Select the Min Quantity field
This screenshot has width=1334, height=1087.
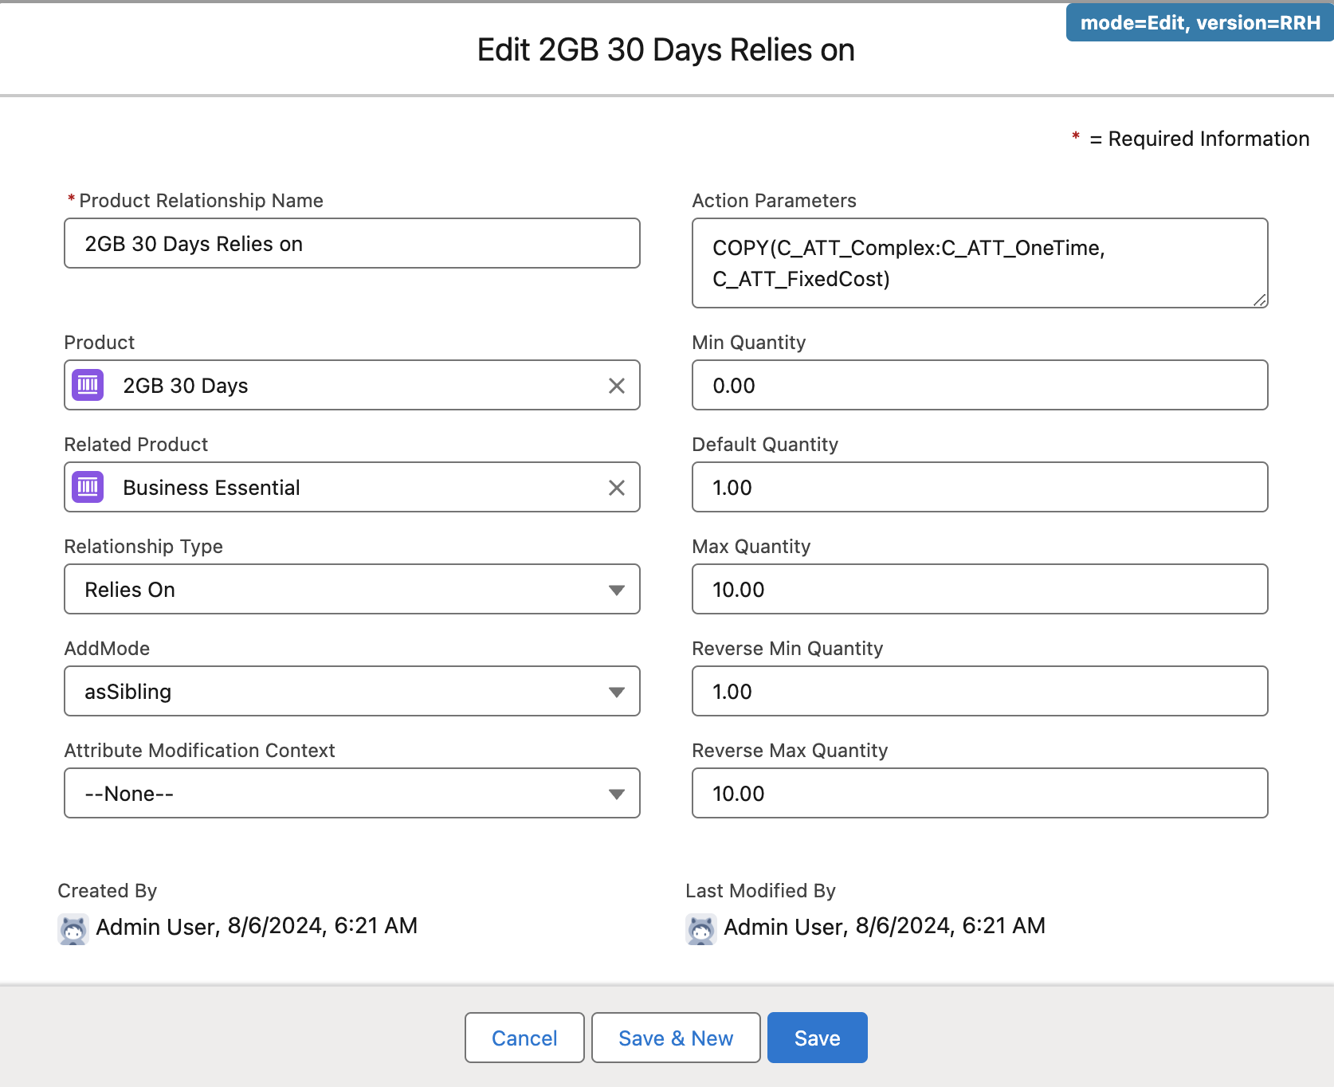coord(980,385)
